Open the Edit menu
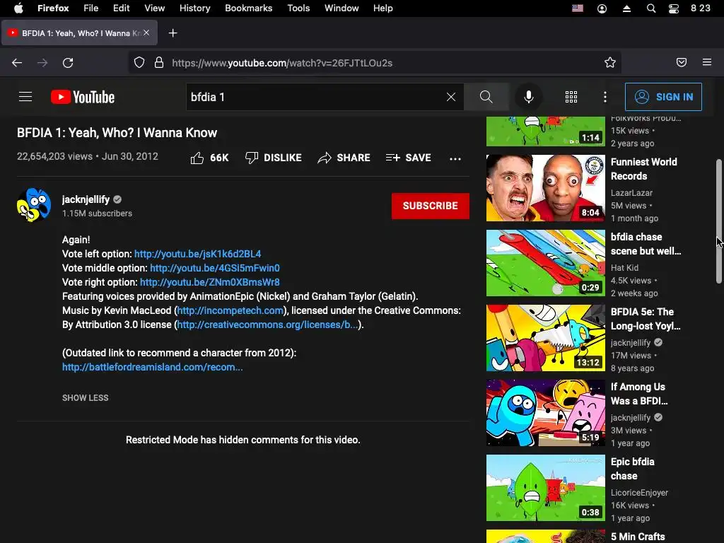The image size is (724, 543). (x=122, y=8)
